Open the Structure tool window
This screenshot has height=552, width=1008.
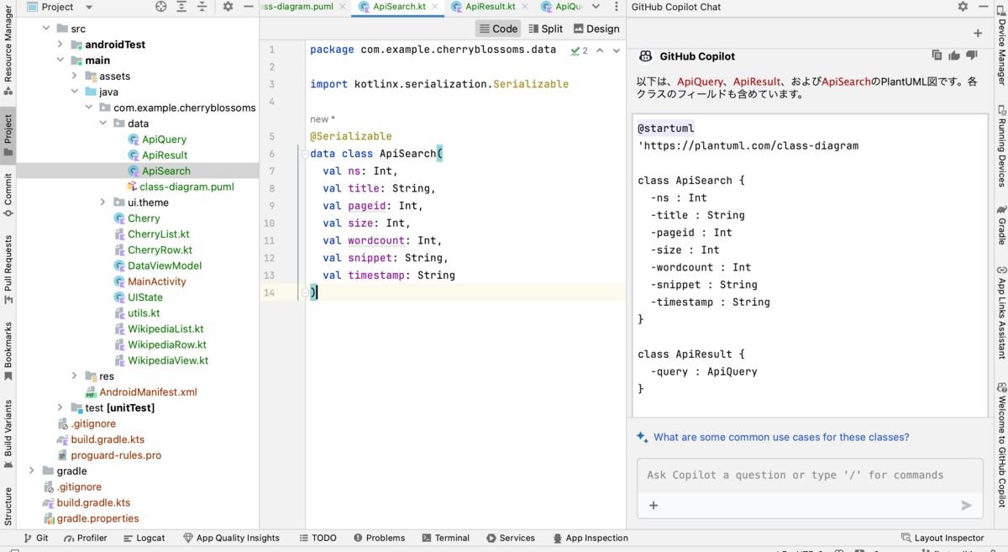(x=8, y=507)
